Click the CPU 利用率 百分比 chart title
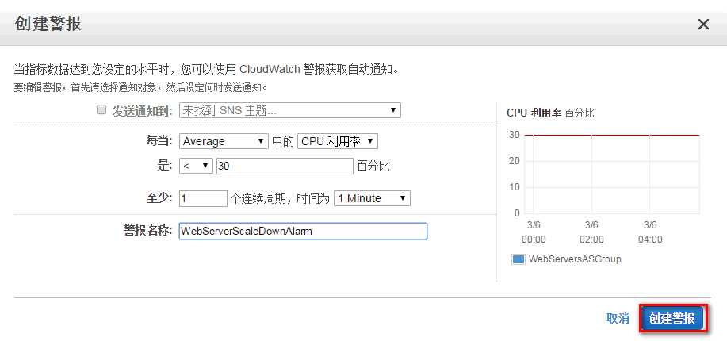The width and height of the screenshot is (727, 341). (550, 113)
